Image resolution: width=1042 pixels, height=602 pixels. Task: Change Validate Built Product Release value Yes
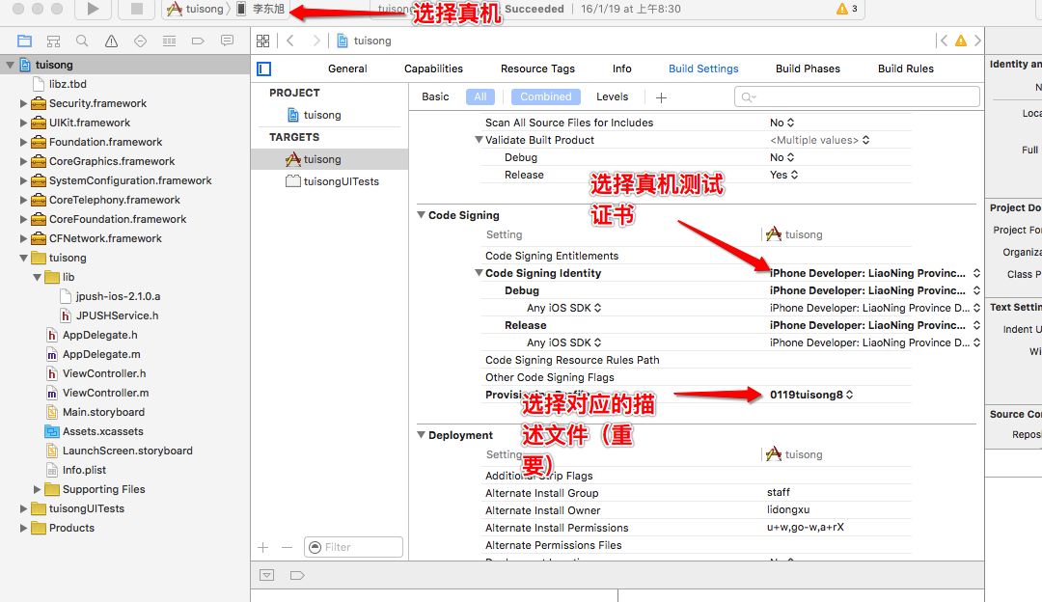[784, 175]
